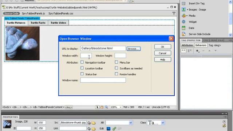Click the Window name input field
233x131 pixels.
pyautogui.click(x=103, y=80)
